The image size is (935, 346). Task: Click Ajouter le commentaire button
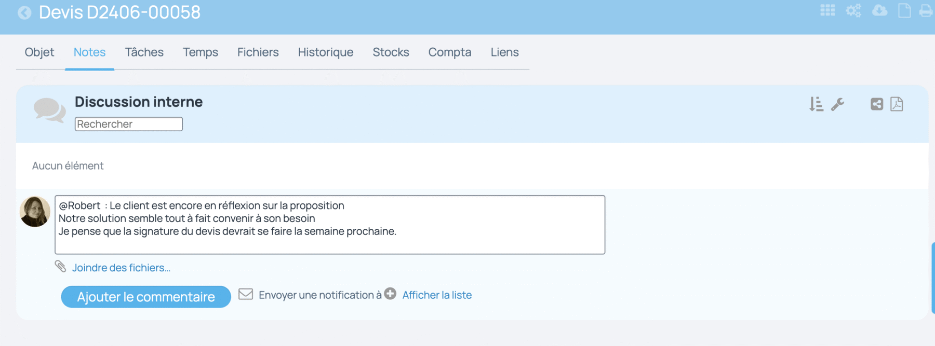coord(146,297)
